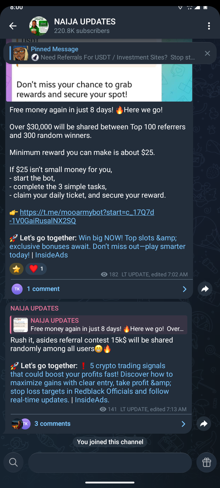Open the mooarmybot referral link
The image size is (220, 488).
point(82,216)
